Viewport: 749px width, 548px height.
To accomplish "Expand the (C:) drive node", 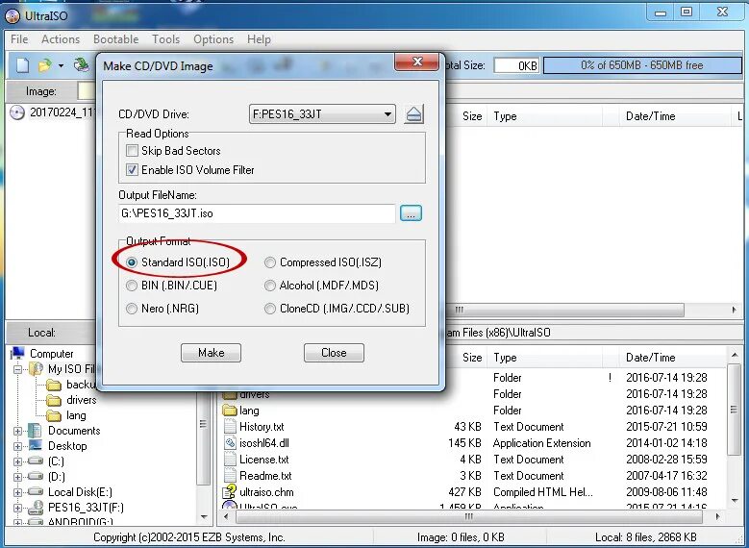I will [17, 461].
